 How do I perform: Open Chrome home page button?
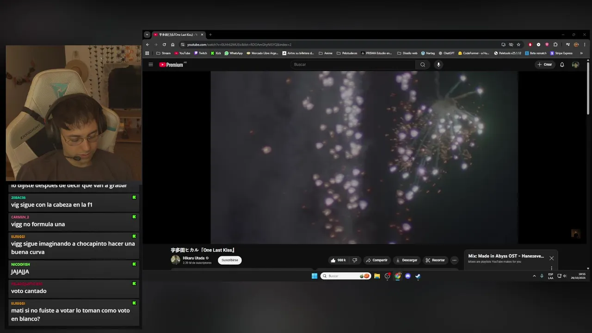point(173,44)
